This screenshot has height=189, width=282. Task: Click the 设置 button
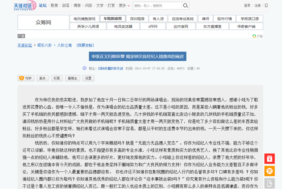[88, 78]
